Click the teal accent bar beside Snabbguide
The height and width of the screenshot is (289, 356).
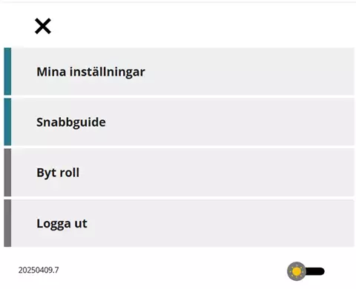coord(7,122)
